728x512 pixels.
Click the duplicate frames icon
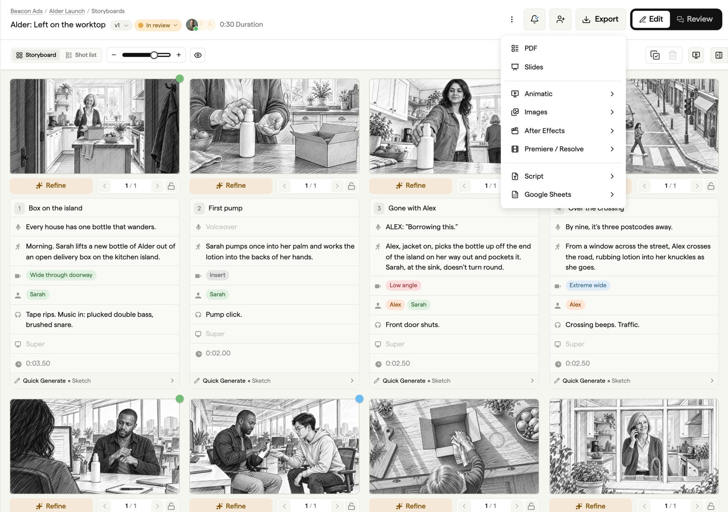tap(655, 55)
